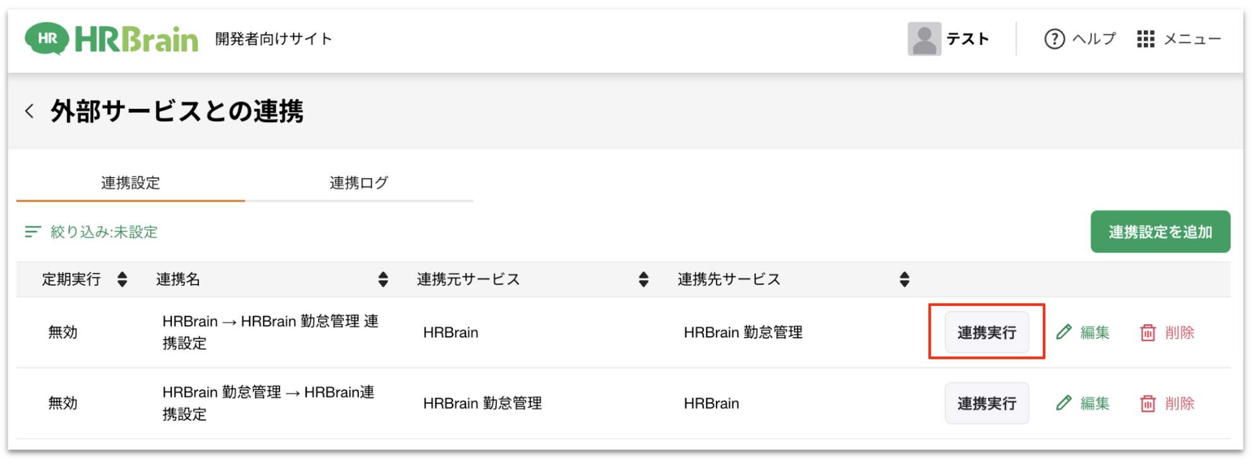Click the HRBrain logo

[x=111, y=39]
